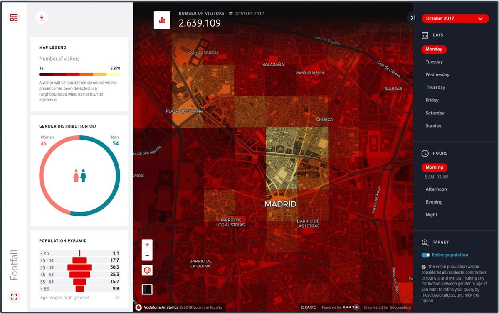Collapse the right filter panel with the arrow

412,17
